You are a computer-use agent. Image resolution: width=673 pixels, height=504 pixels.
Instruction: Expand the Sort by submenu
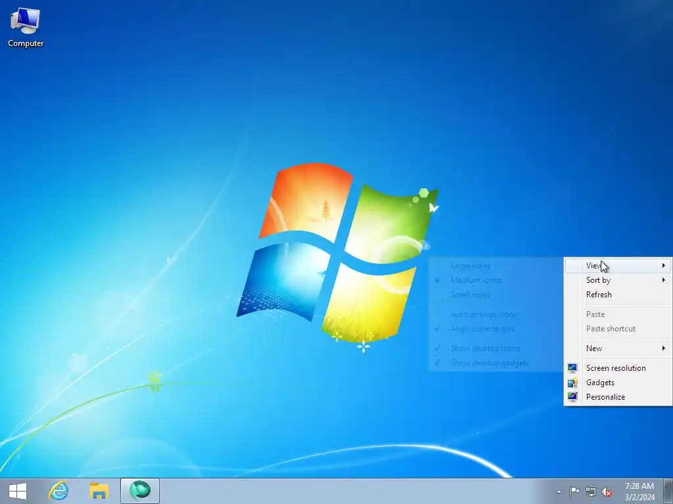618,280
